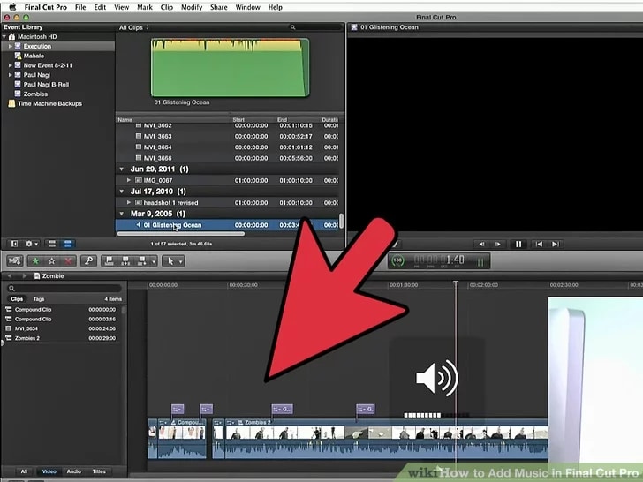This screenshot has width=643, height=482.
Task: Expand the IMG_0067 clip row
Action: [129, 180]
